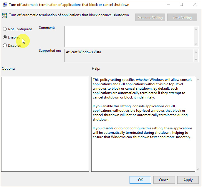Image resolution: width=202 pixels, height=187 pixels.
Task: Click the Supported on scroll up arrow
Action: (x=196, y=52)
